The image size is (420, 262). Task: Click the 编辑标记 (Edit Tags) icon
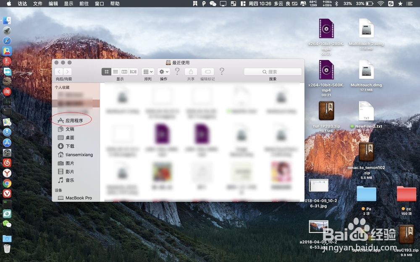click(x=207, y=71)
